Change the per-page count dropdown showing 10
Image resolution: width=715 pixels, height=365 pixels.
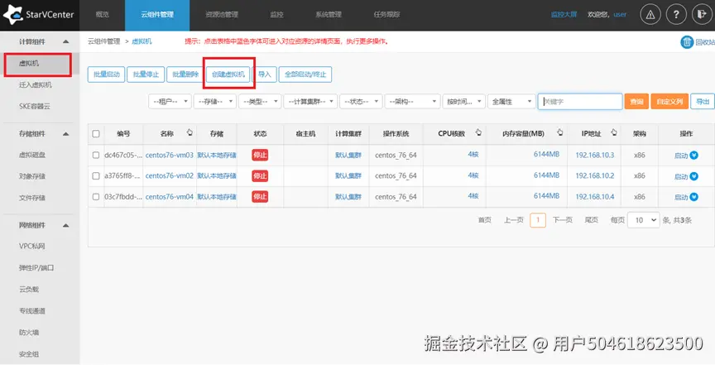point(643,220)
